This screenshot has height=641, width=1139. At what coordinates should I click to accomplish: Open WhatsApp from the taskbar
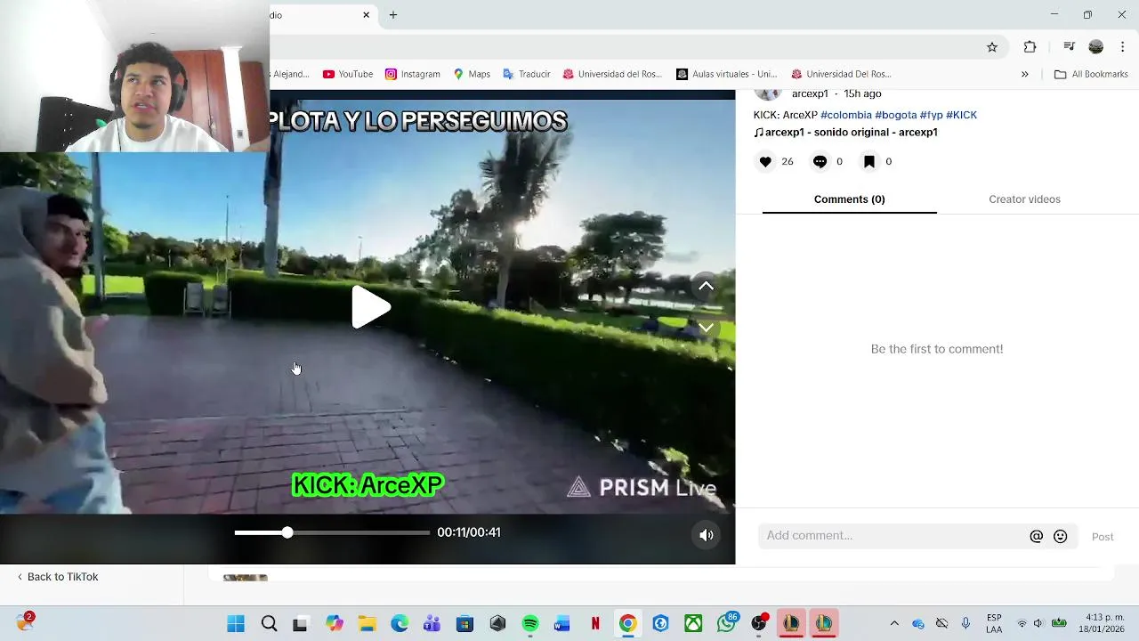point(727,624)
